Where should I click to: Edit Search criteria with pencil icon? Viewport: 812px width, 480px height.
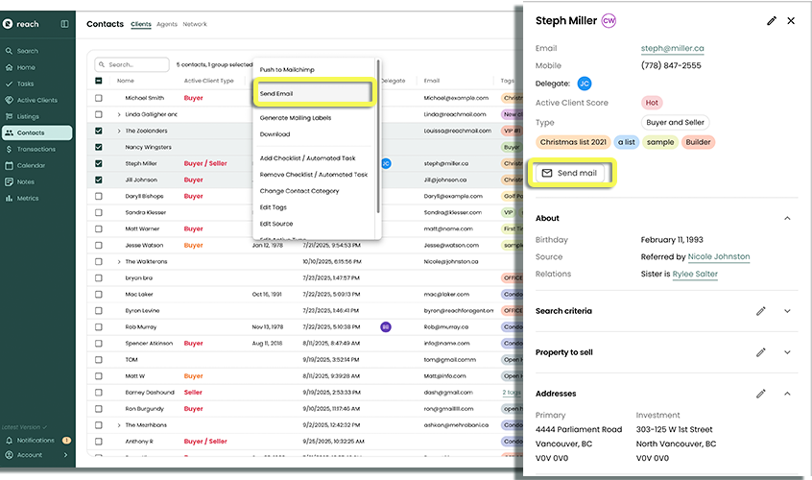(760, 311)
